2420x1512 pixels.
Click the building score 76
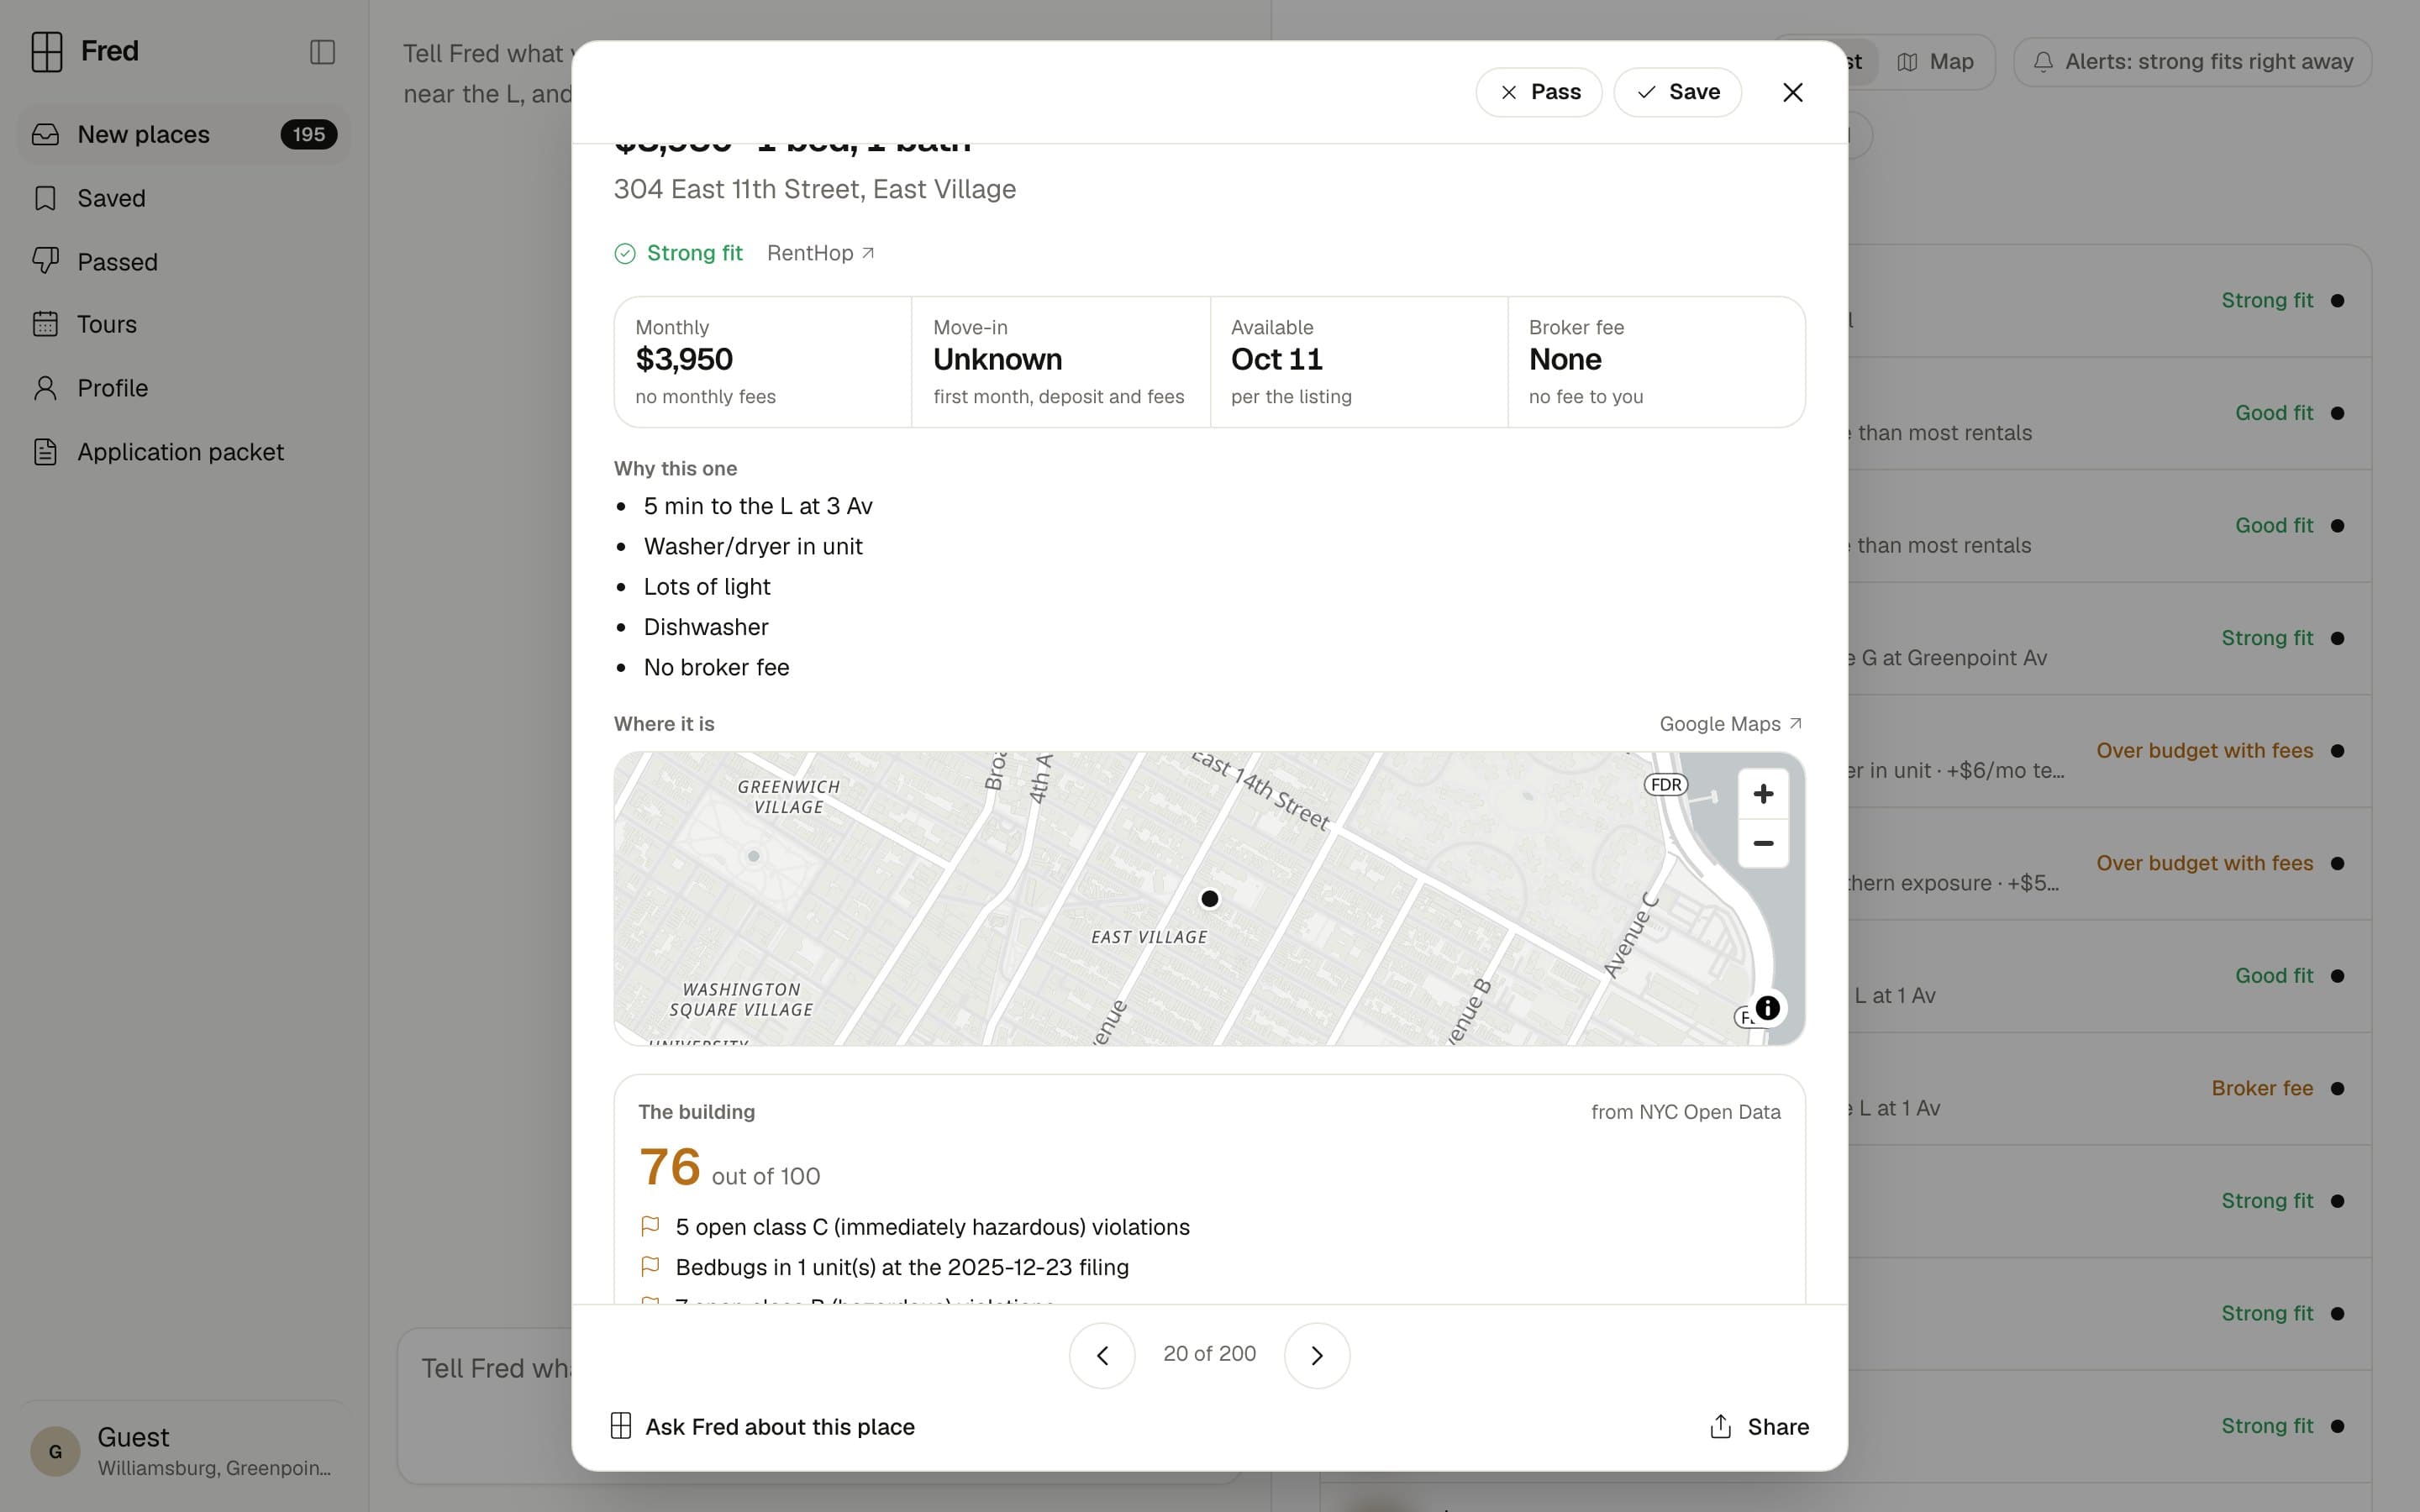(670, 1167)
